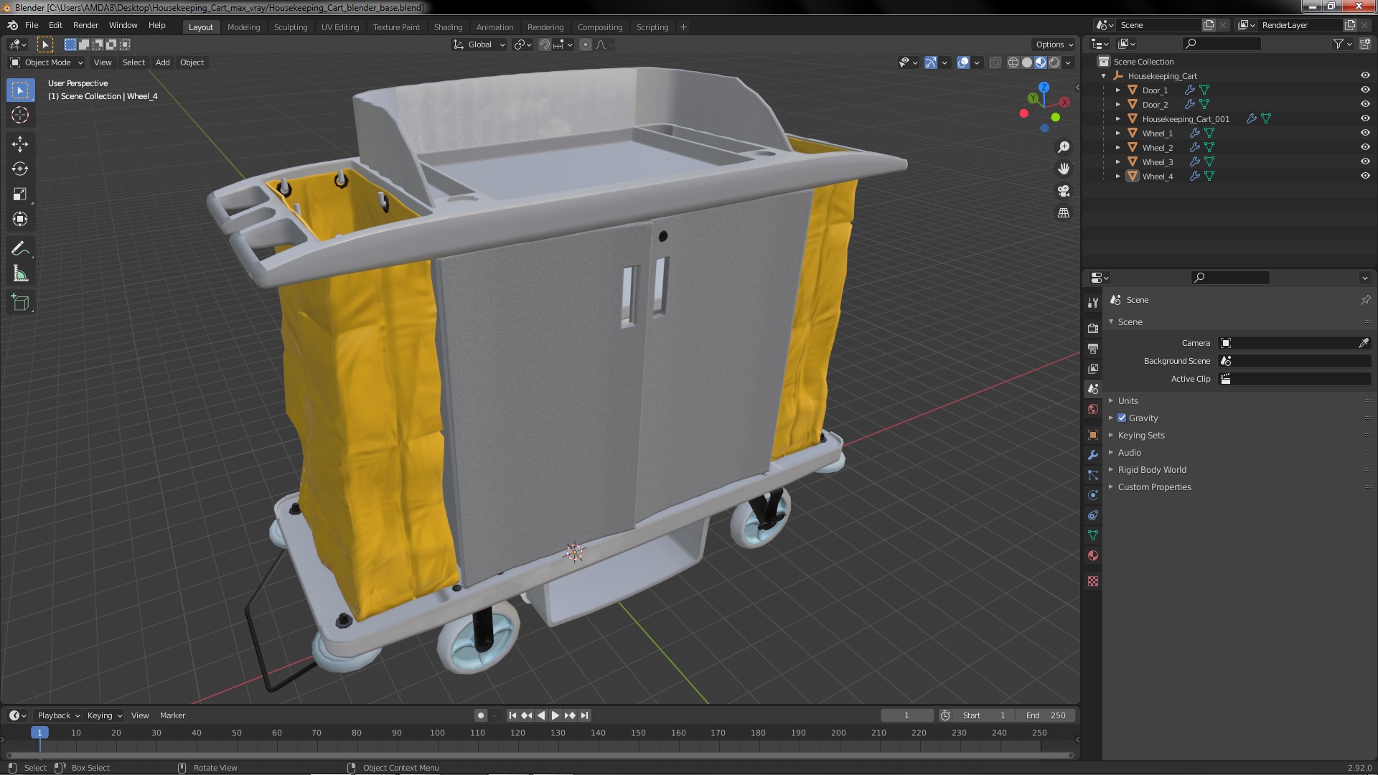Click the Measure tool icon

point(21,276)
